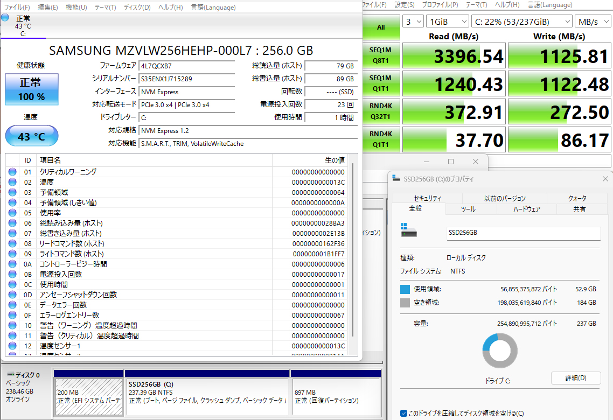Run RND4K Q32T1 benchmark

click(381, 111)
